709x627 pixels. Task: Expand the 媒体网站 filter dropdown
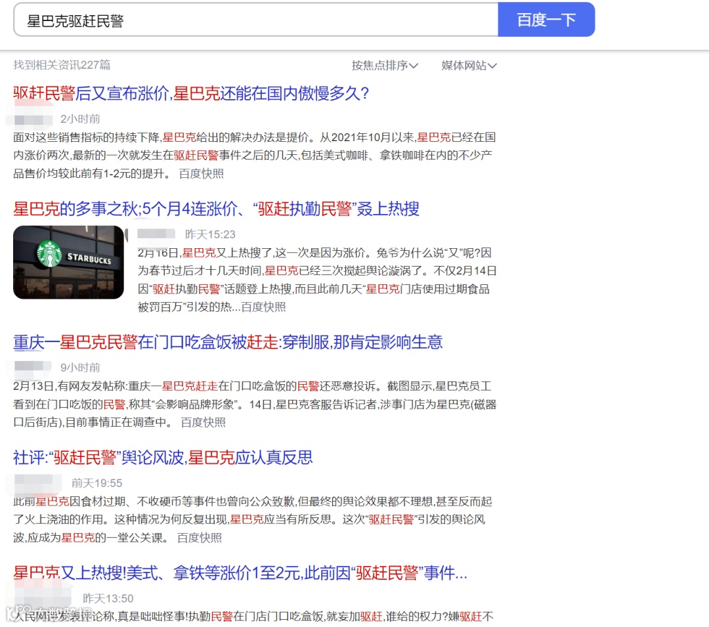coord(469,66)
